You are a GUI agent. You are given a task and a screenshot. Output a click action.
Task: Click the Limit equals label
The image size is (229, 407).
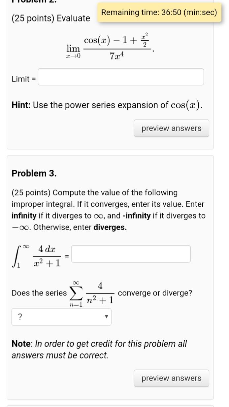coord(23,79)
